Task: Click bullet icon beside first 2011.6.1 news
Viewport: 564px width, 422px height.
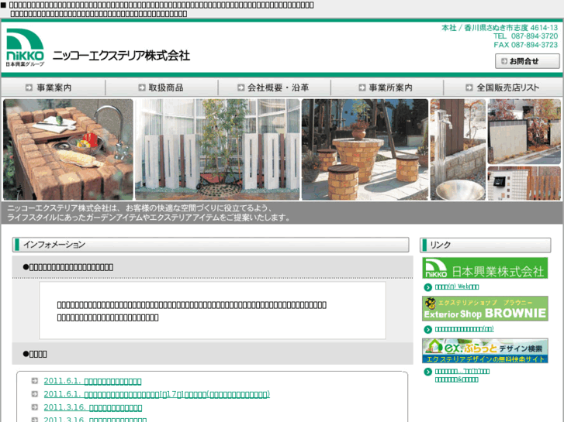Action: click(35, 381)
